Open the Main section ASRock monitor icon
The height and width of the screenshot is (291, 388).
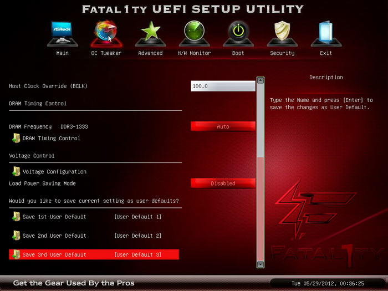coord(62,33)
